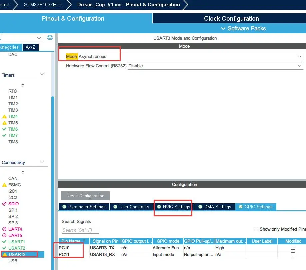The width and height of the screenshot is (306, 270).
Task: Click the disabled icon next to UART4
Action: 4,229
